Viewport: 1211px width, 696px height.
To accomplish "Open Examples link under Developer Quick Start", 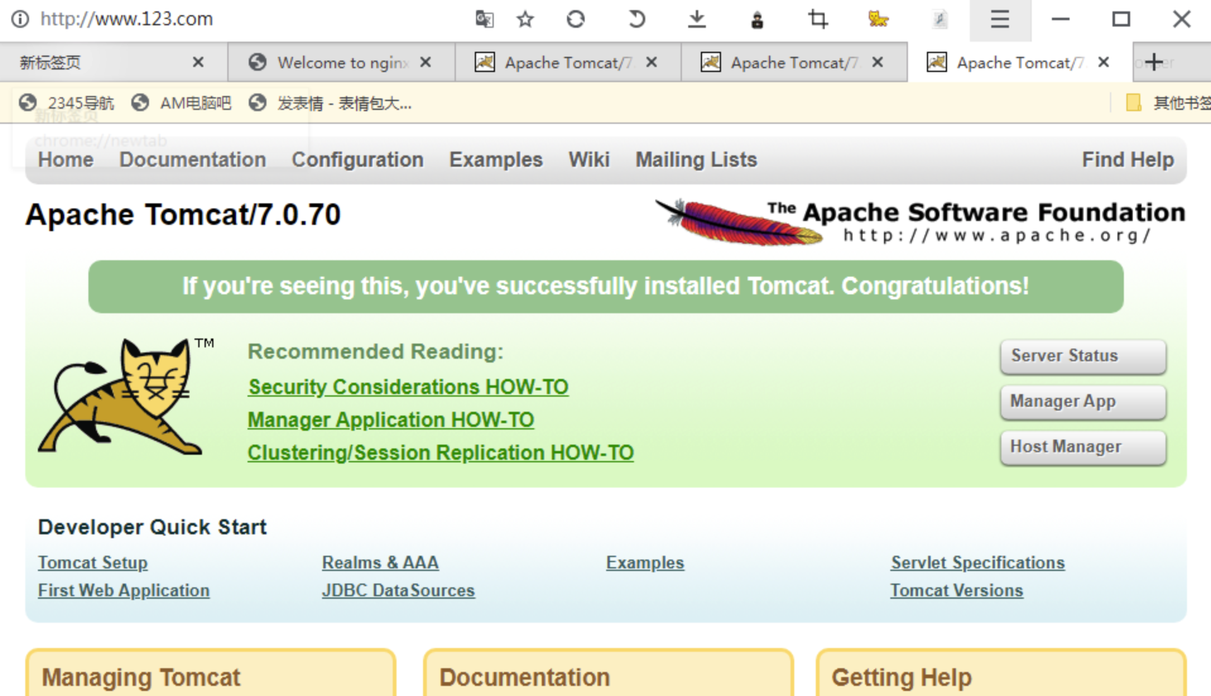I will 645,562.
